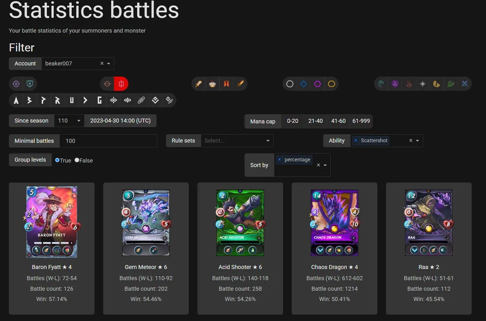This screenshot has height=321, width=486.
Task: Select the diamond-with-chain soulbound edition icon
Action: [x=169, y=100]
